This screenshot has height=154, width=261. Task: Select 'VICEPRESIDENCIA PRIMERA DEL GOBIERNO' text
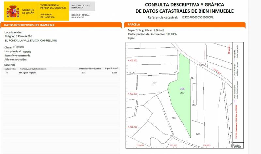53,6
